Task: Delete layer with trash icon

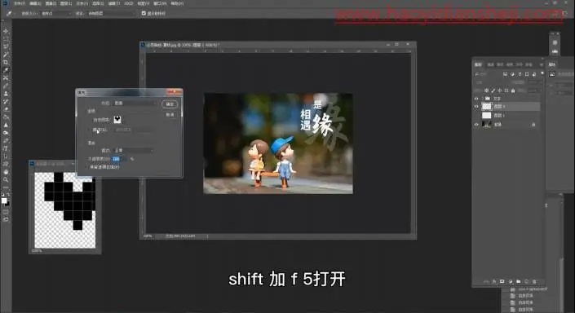Action: 534,281
